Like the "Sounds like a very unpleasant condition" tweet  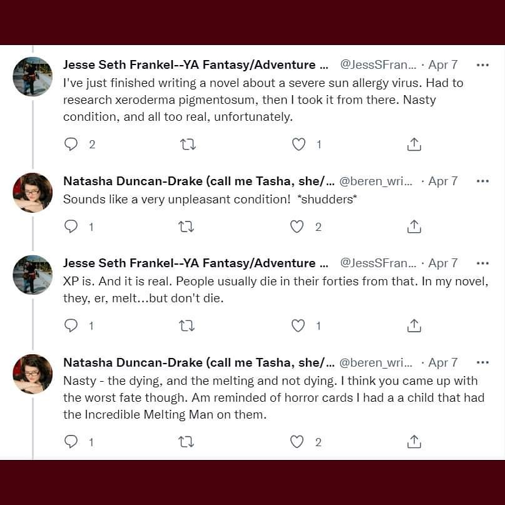[297, 227]
